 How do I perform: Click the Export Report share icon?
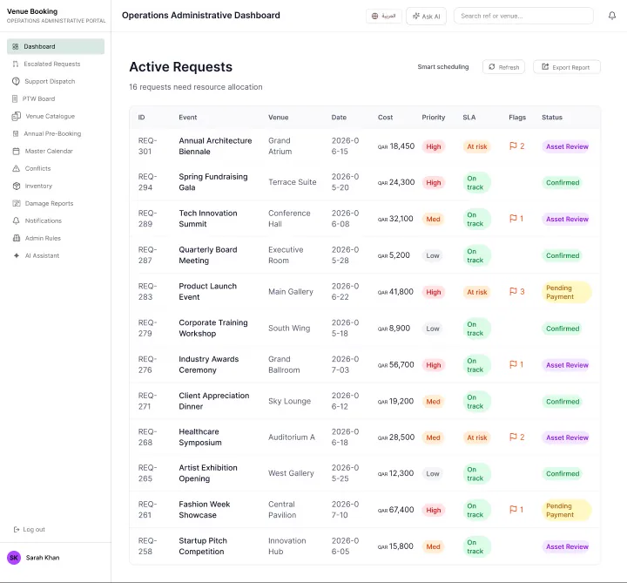545,67
